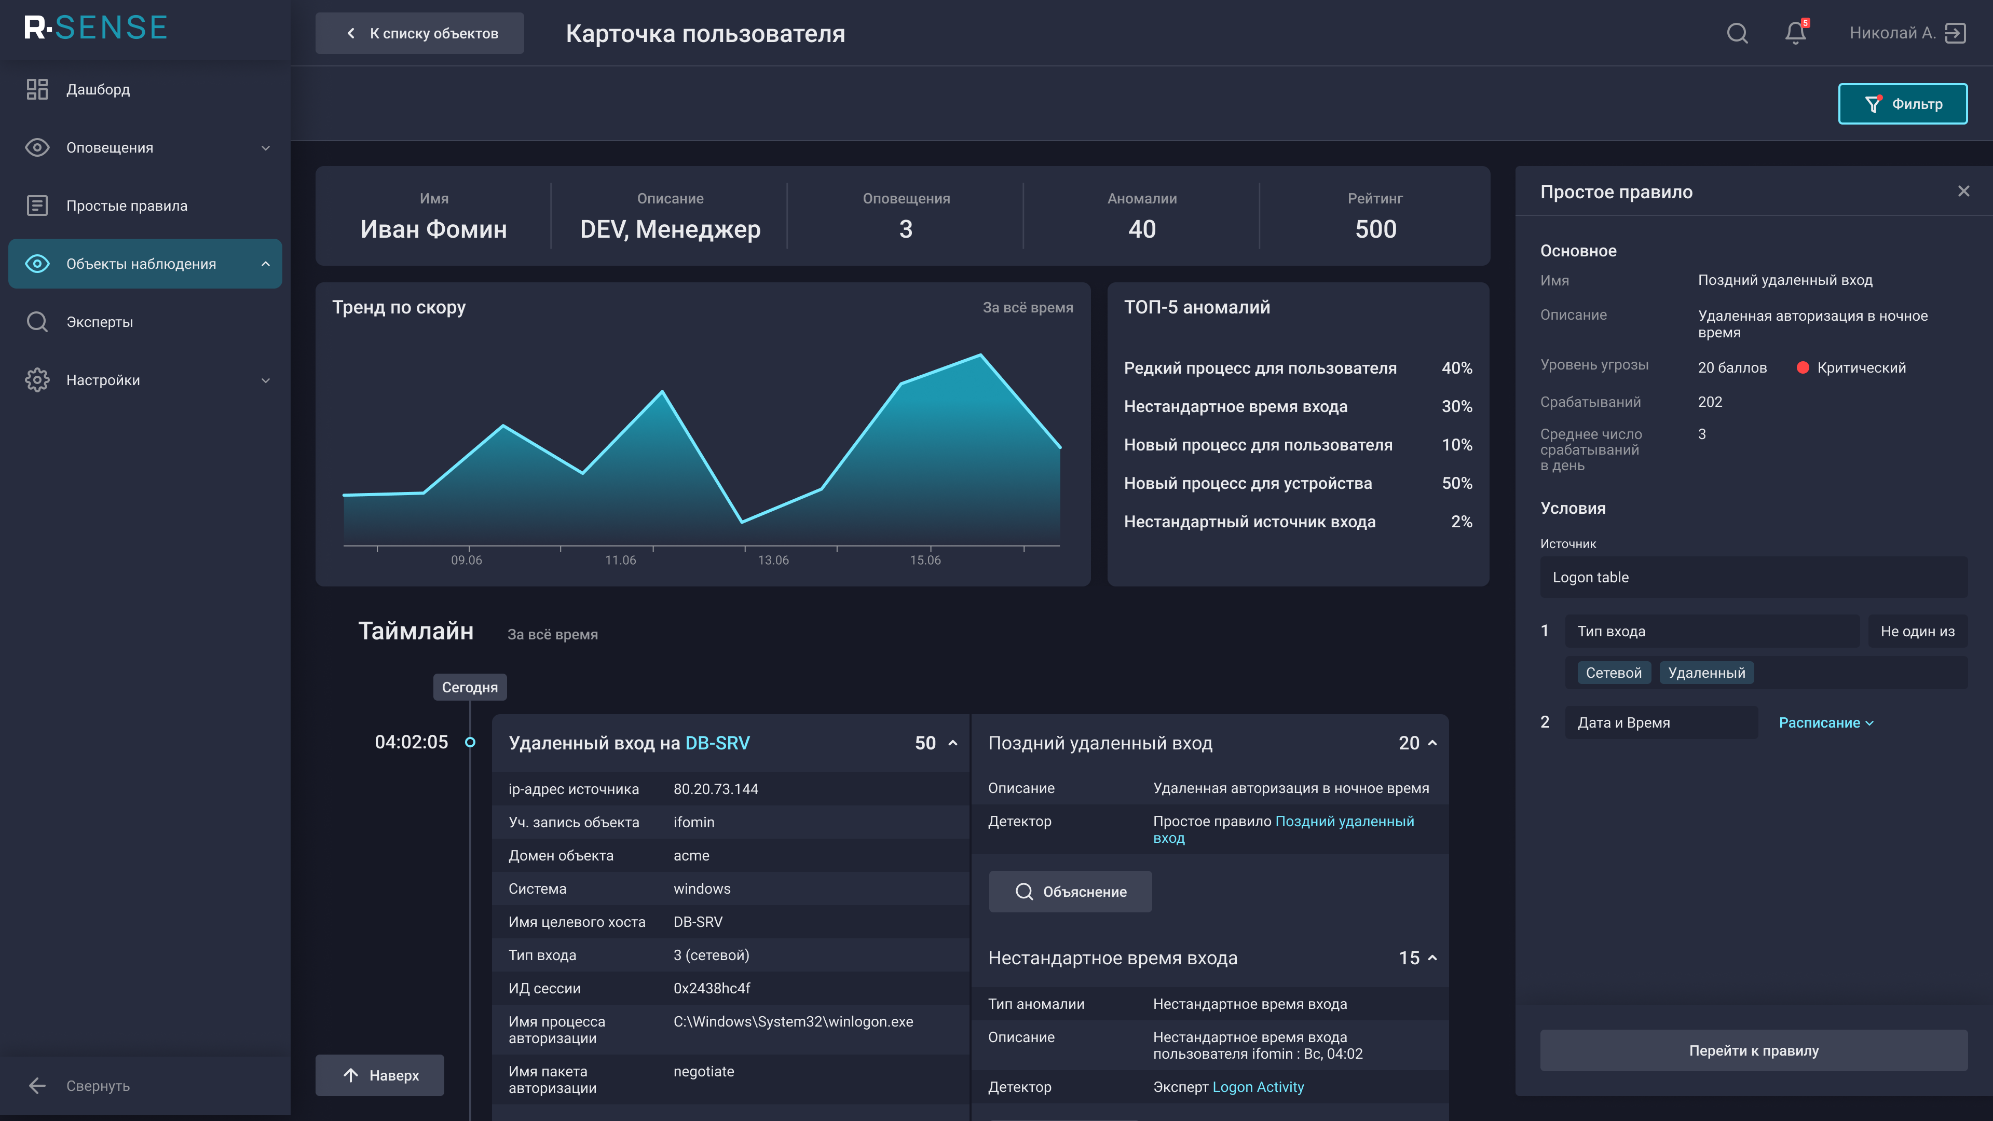Screen dimensions: 1993x1121
Task: Close the Простое правило panel
Action: pos(1963,191)
